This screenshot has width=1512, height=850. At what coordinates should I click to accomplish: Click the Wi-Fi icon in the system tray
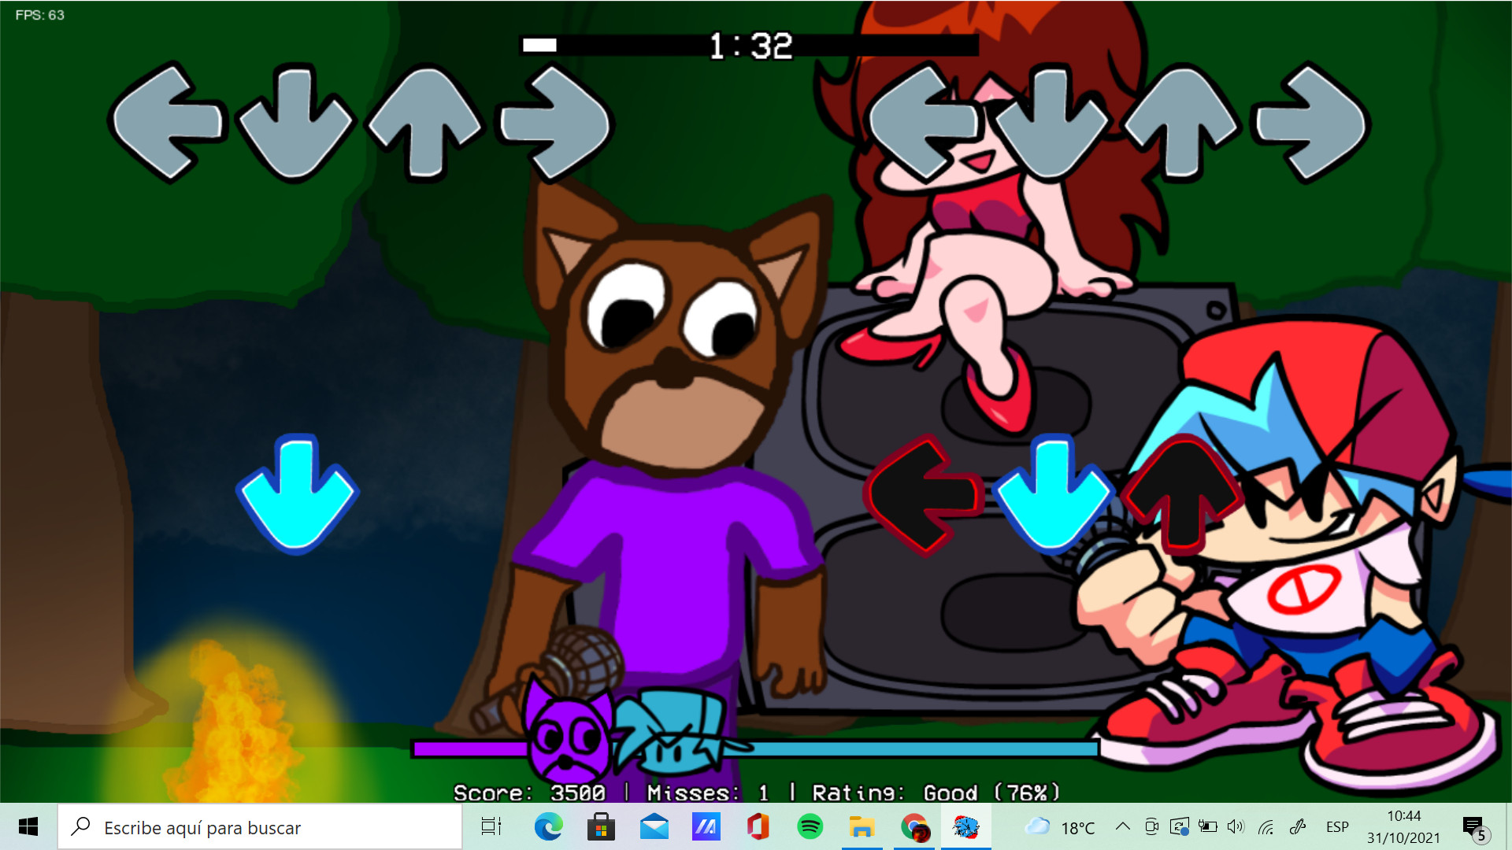[x=1267, y=827]
